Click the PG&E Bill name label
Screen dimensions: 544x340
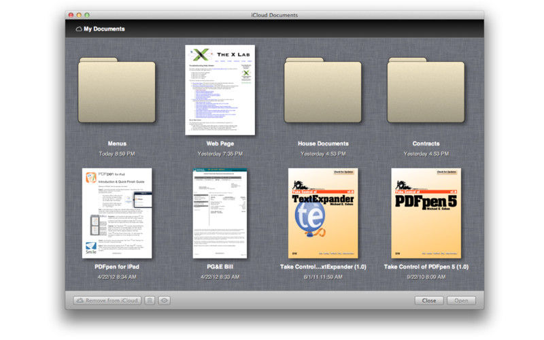(x=220, y=267)
